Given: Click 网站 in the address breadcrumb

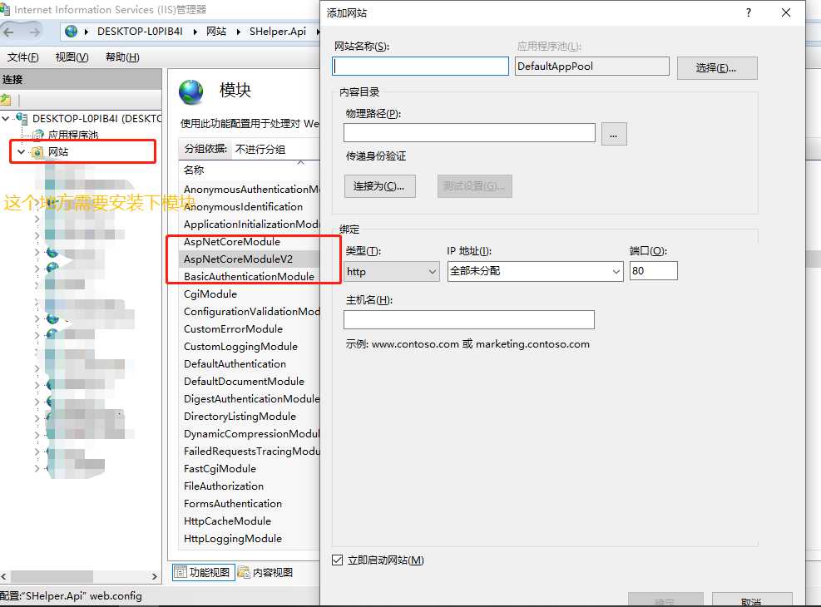Looking at the screenshot, I should [216, 32].
